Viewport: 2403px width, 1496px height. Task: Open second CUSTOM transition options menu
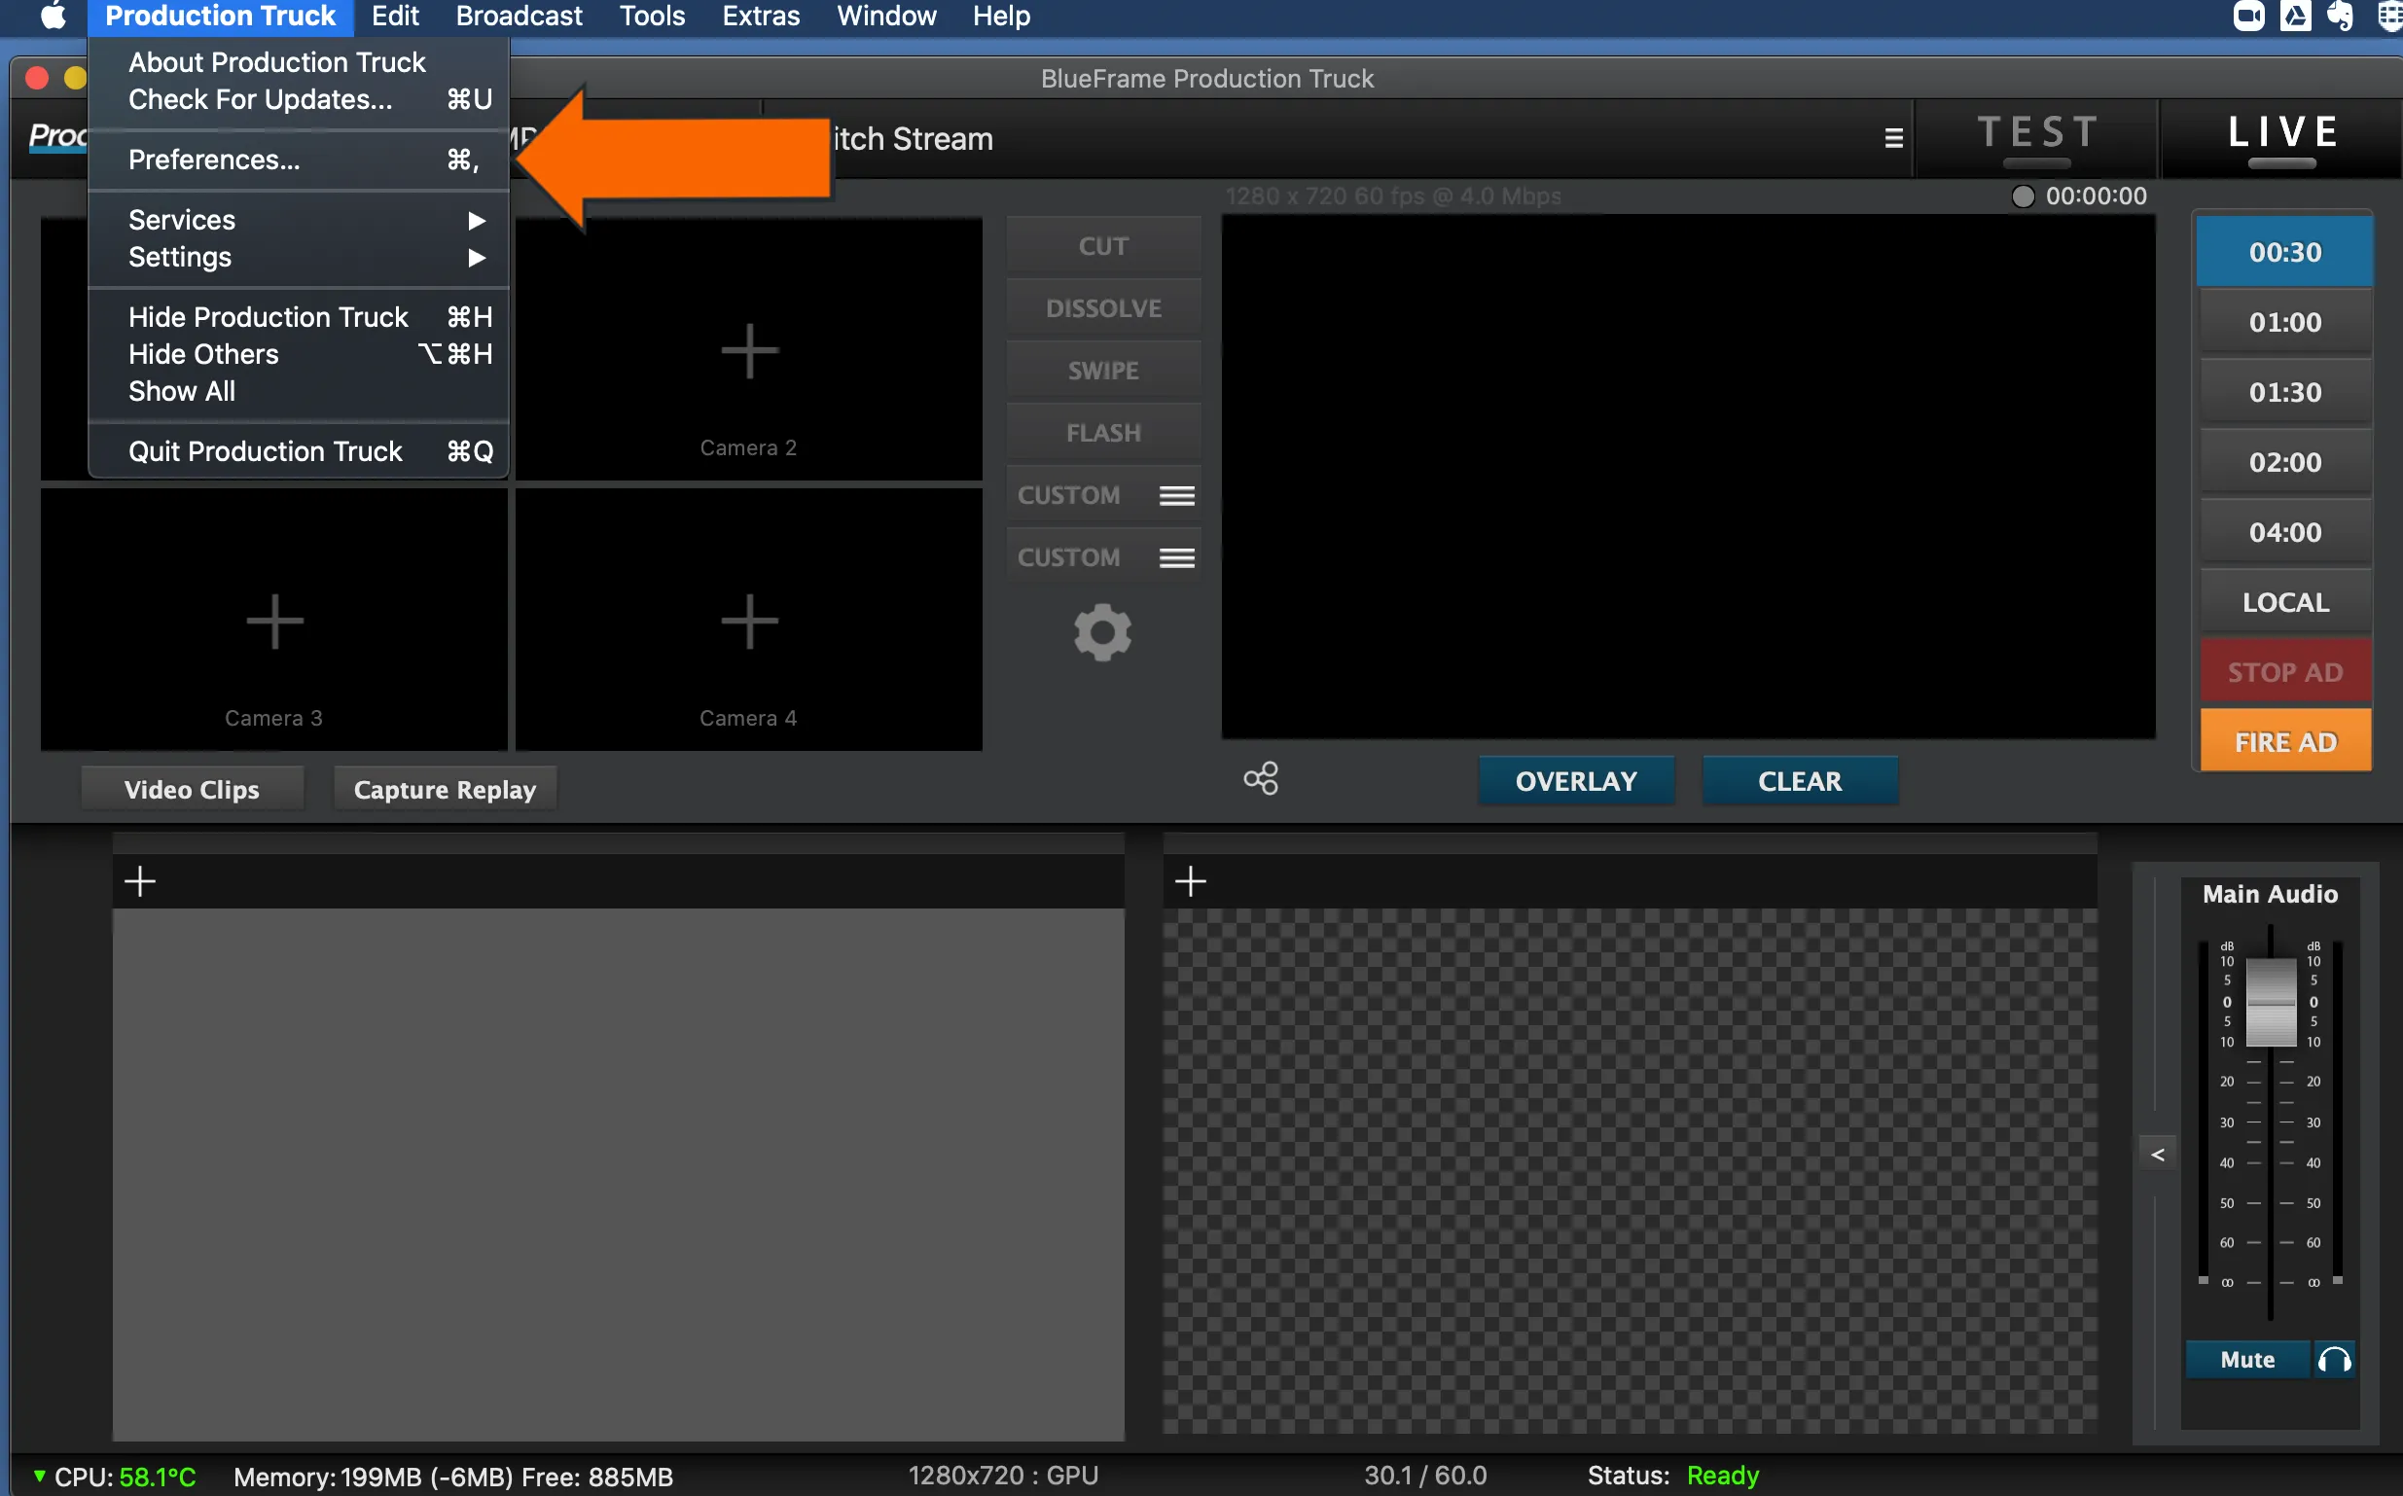click(1176, 558)
